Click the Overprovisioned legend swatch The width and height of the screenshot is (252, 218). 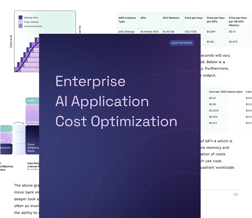click(x=20, y=26)
